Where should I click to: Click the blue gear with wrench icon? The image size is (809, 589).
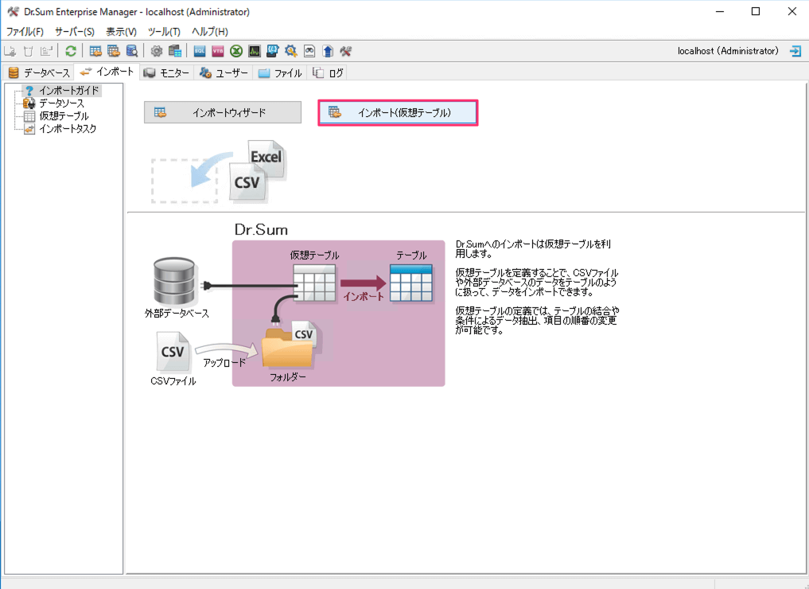click(x=291, y=51)
